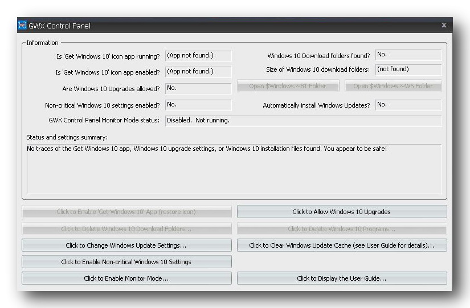The width and height of the screenshot is (470, 308).
Task: Open the User Guide via its button
Action: [342, 278]
